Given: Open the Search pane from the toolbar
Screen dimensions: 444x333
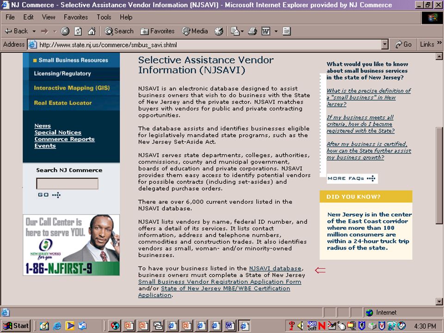Looking at the screenshot, I should 119,31.
